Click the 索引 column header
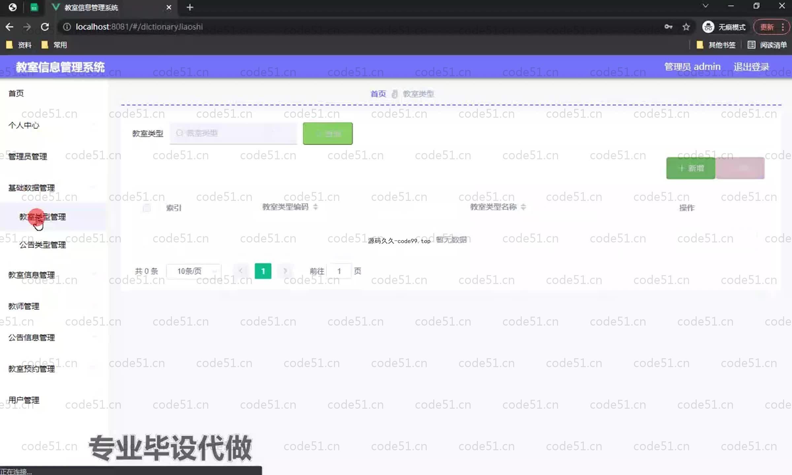The width and height of the screenshot is (792, 475). coord(174,208)
